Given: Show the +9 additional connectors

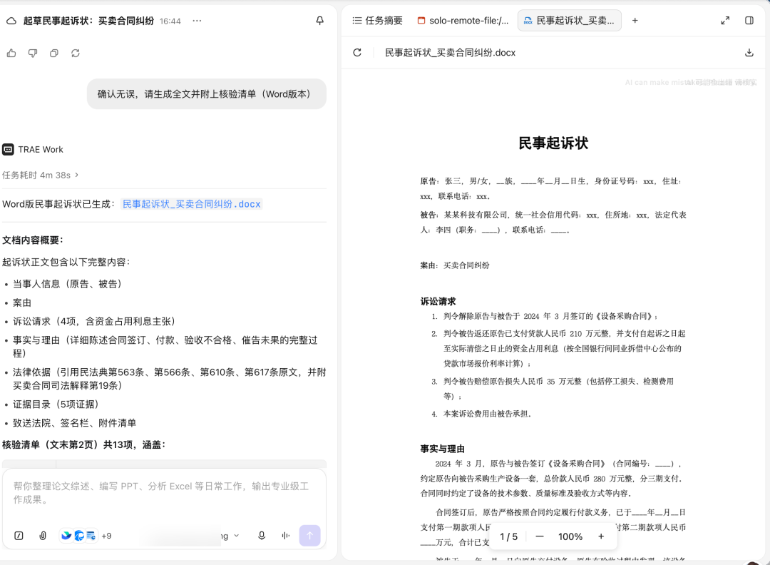Looking at the screenshot, I should pos(106,536).
